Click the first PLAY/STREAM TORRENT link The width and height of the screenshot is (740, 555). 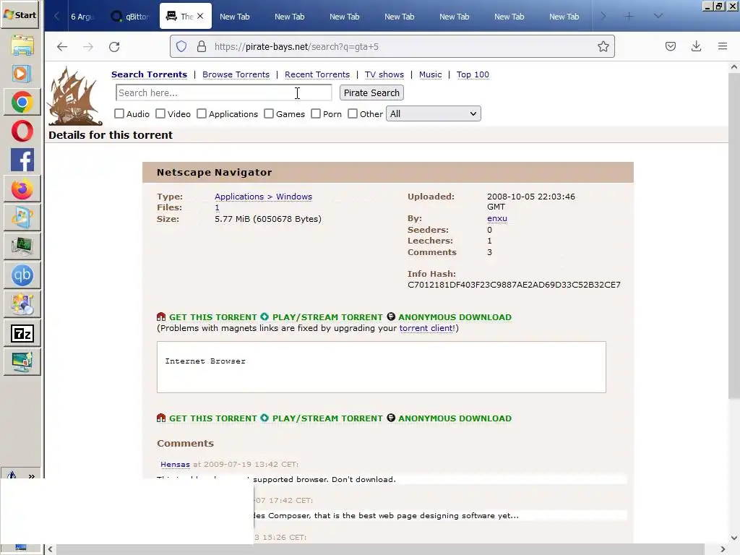tap(327, 317)
